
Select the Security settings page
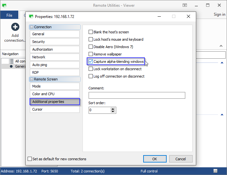[55, 42]
